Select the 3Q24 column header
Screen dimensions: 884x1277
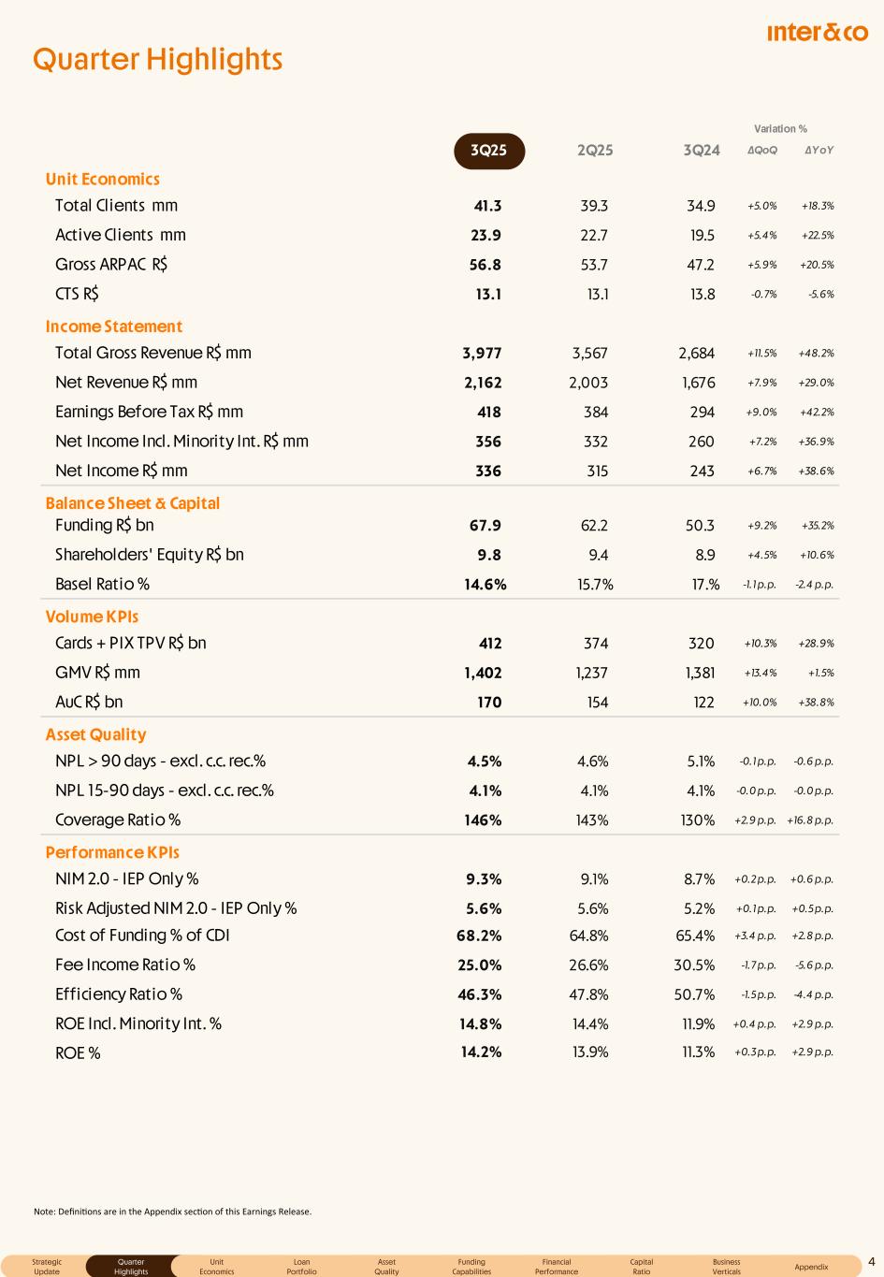point(702,151)
